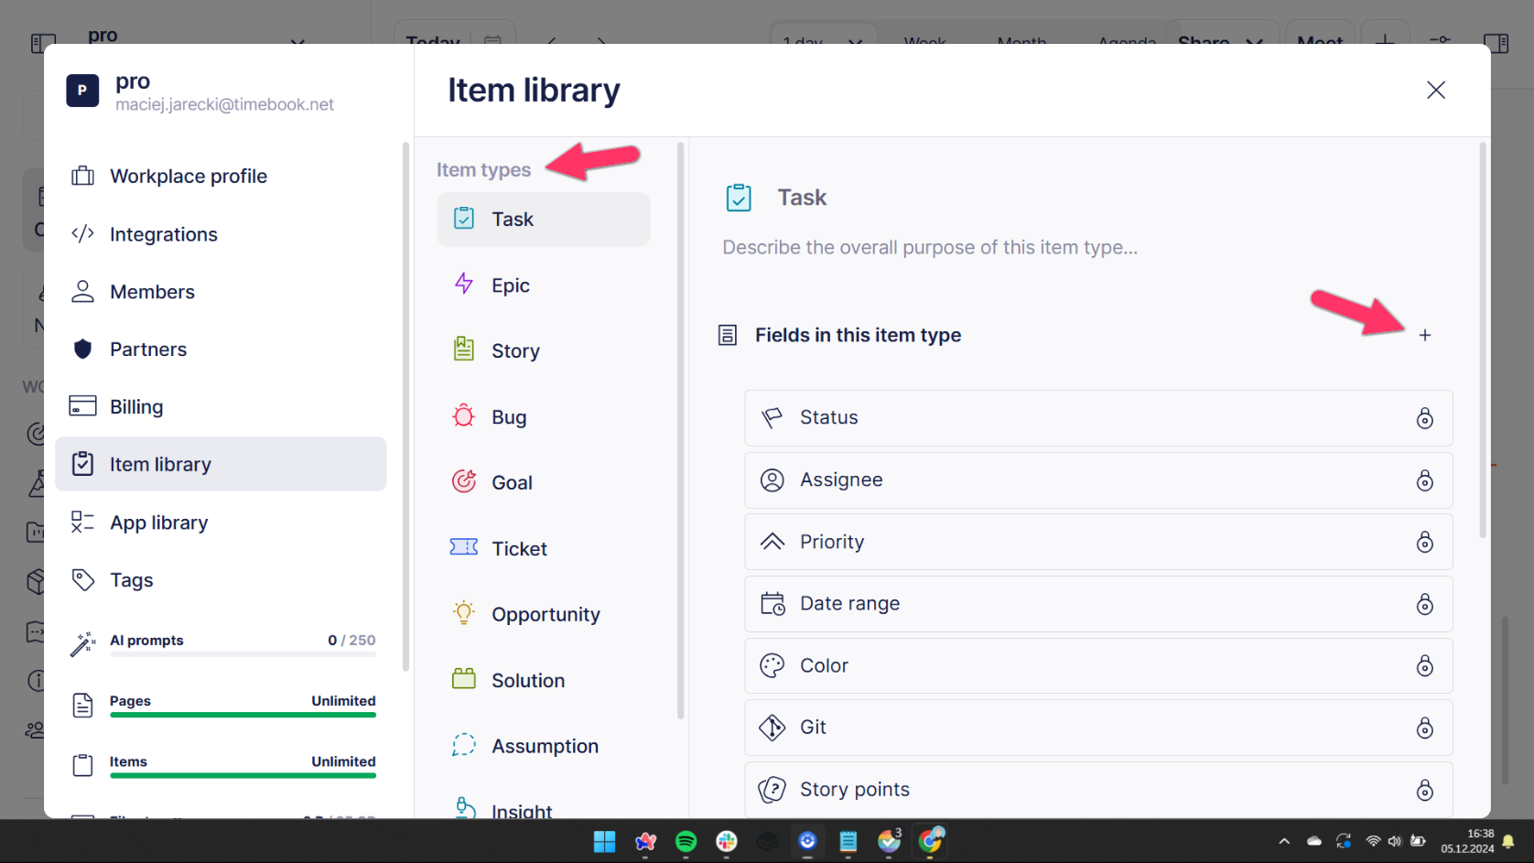This screenshot has width=1534, height=863.
Task: Go to the Members section
Action: pos(152,292)
